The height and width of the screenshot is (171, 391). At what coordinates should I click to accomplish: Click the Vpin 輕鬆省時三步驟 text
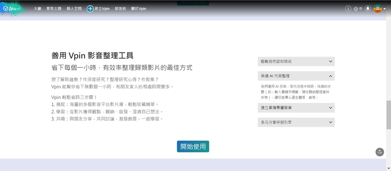pyautogui.click(x=74, y=97)
